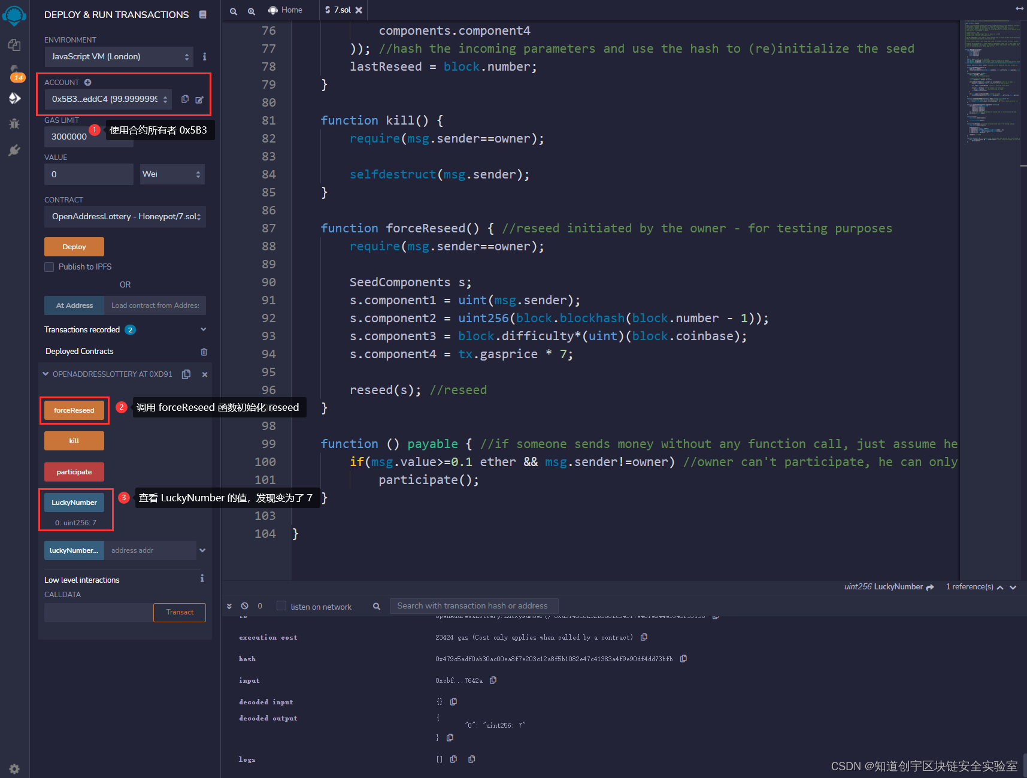Go to next reference chevron down

pyautogui.click(x=1013, y=588)
